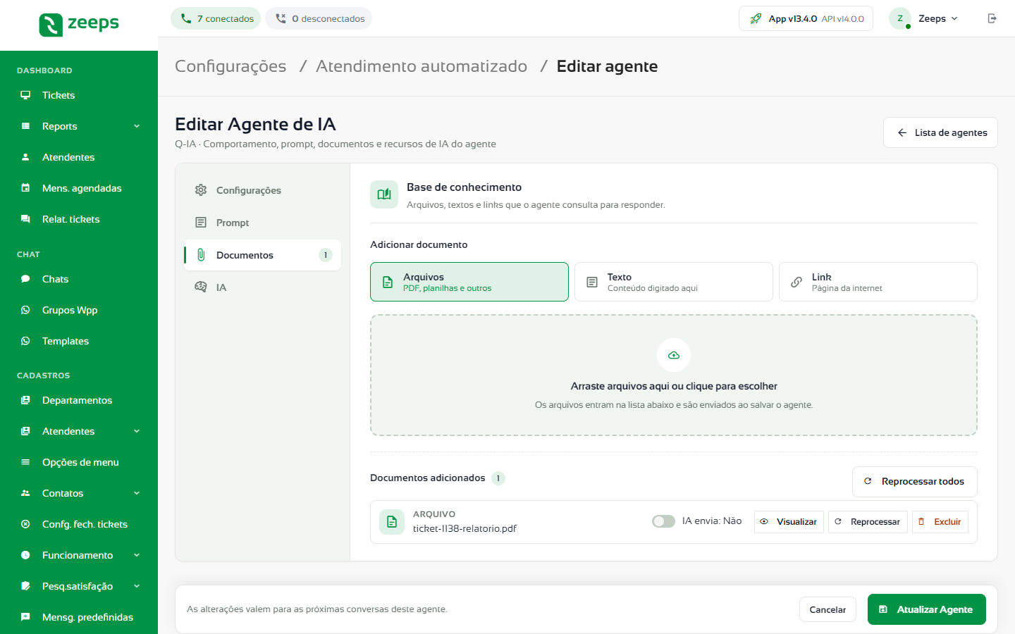Click the green file icon of ticket-1138-relatorio.pdf
This screenshot has height=634, width=1015.
tap(392, 522)
